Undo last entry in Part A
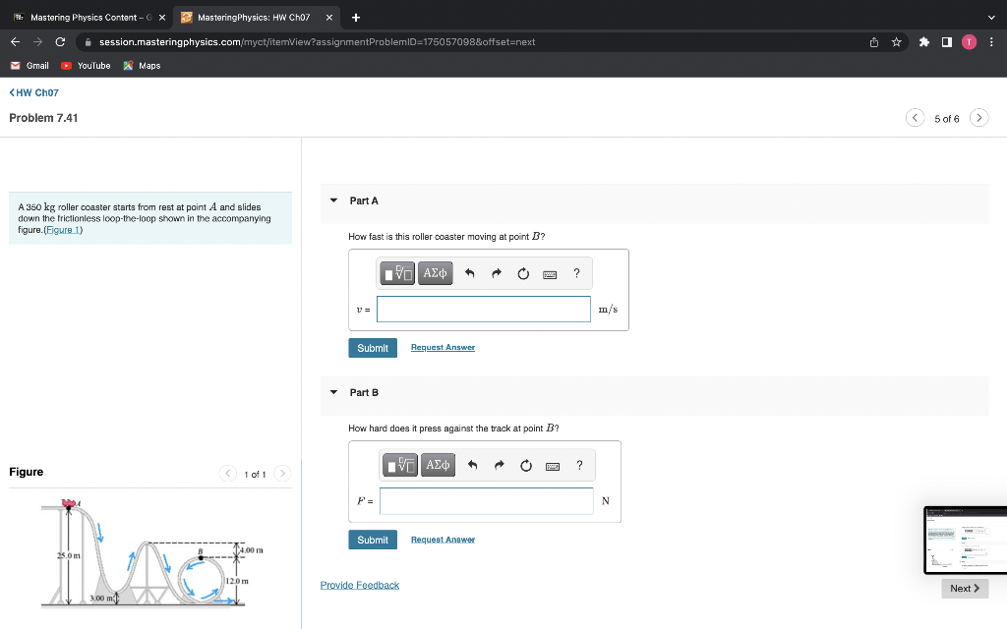Screen dimensions: 1007x629 click(469, 273)
